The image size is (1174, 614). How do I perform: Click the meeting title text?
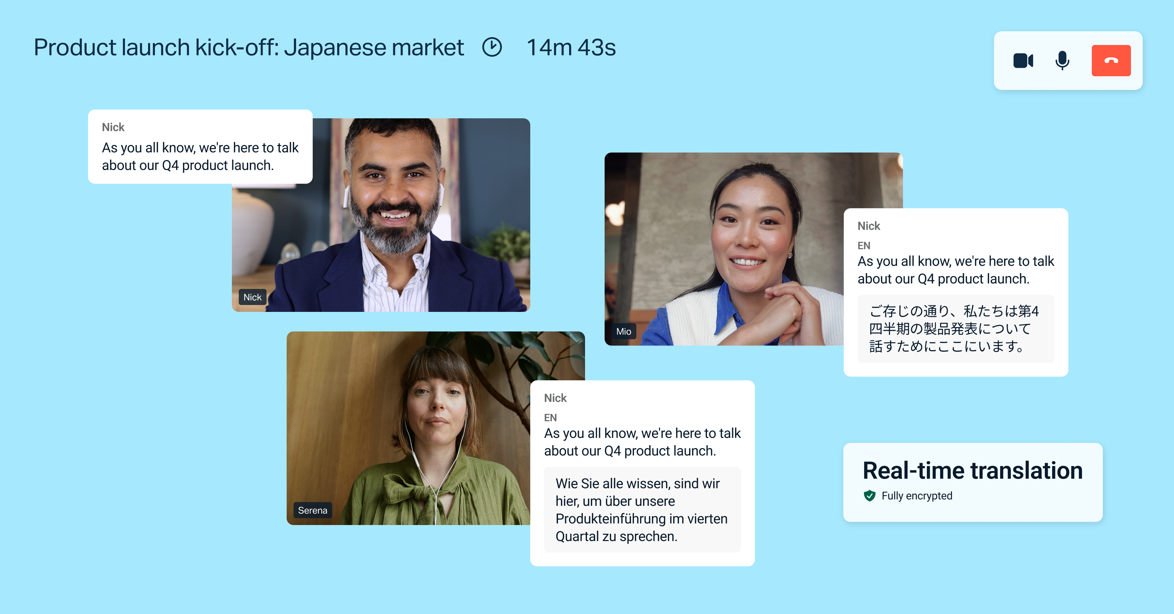[x=249, y=47]
